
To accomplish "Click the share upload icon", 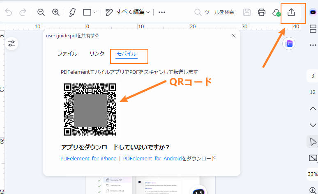I will click(x=291, y=12).
